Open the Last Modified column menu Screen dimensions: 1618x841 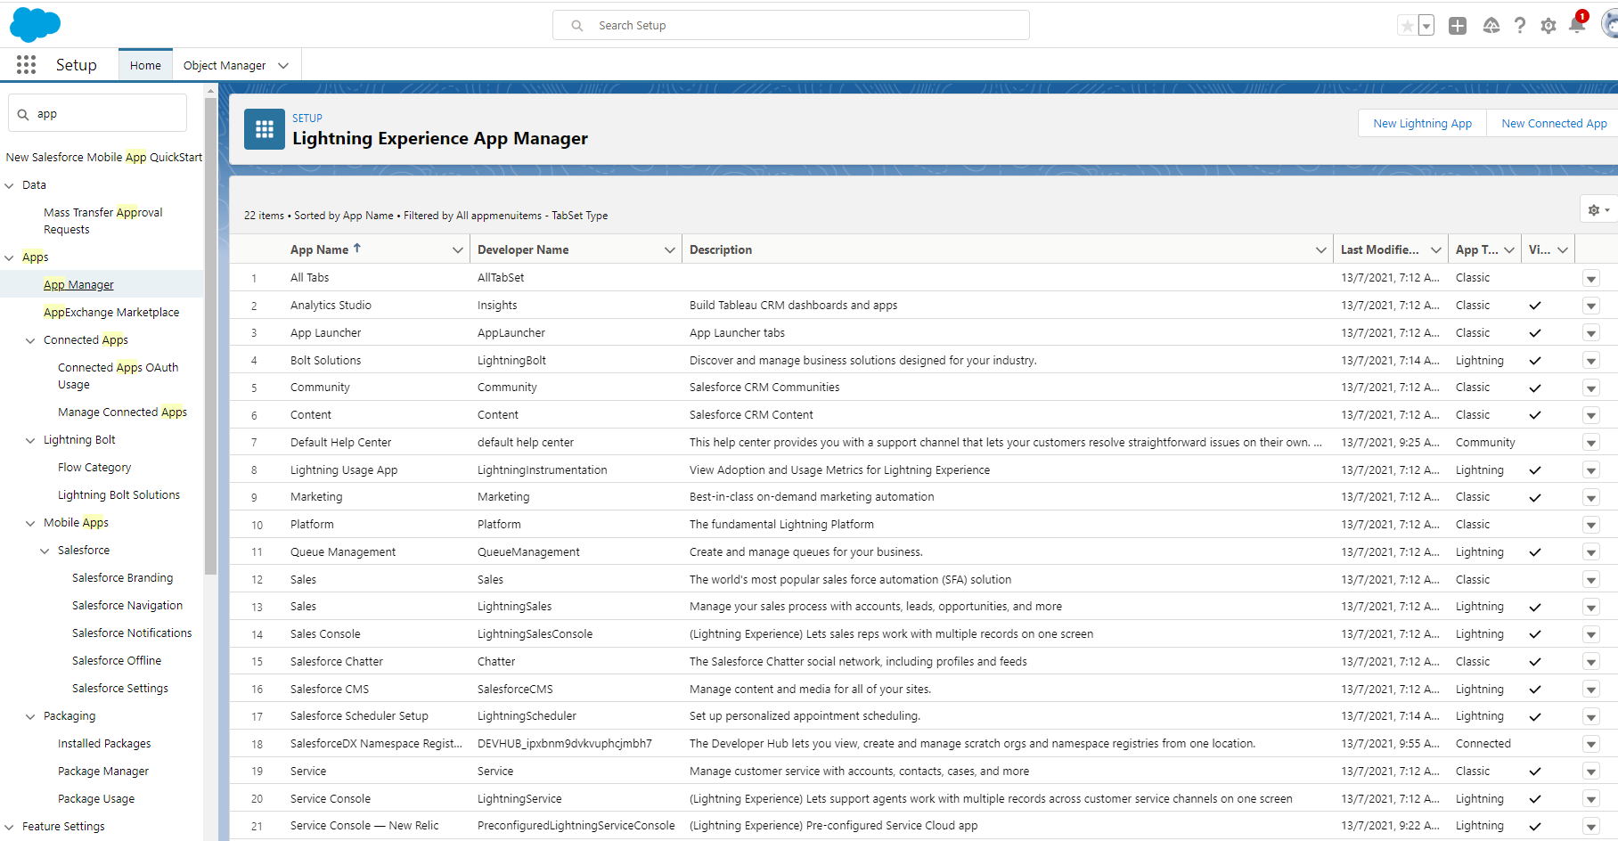click(1436, 250)
